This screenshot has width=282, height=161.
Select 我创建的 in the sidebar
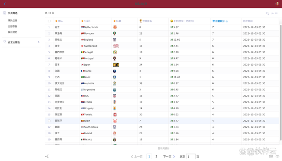click(12, 32)
